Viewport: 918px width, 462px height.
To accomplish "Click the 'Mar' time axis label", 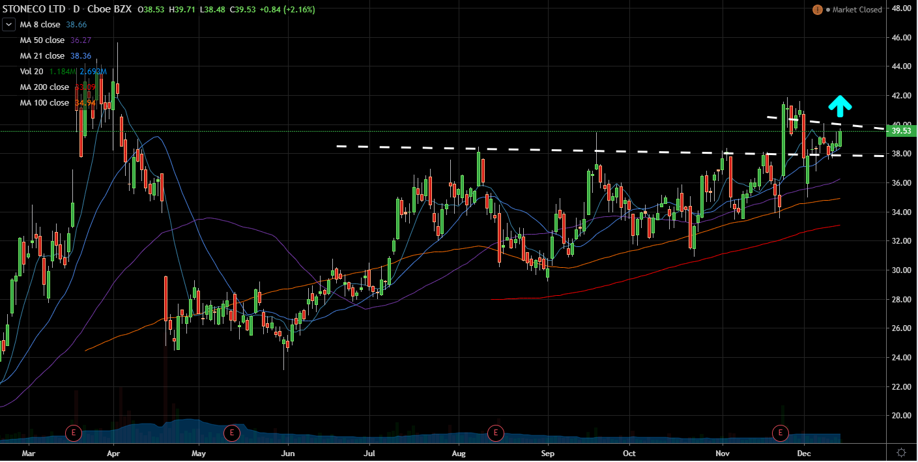I will point(29,452).
